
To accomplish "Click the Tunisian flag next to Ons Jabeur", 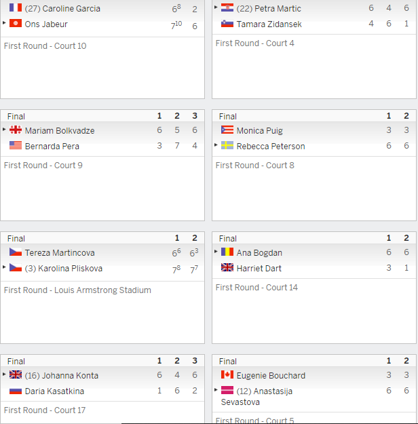I will click(16, 23).
